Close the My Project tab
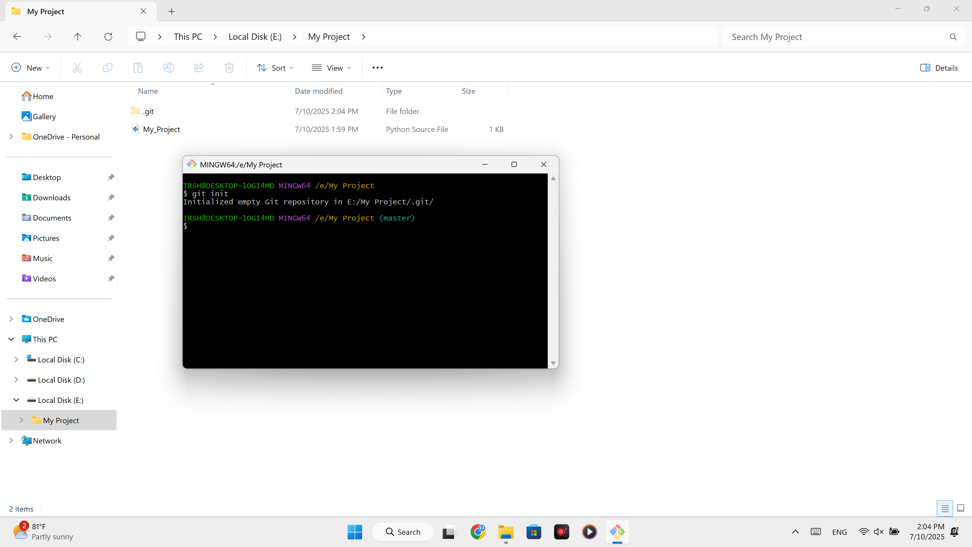972x547 pixels. point(143,11)
